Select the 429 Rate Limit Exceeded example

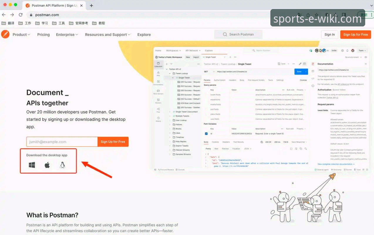189,103
